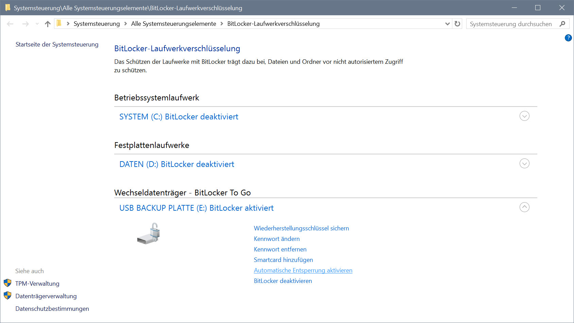Select BitLocker-Laufwerkverschlüsselung breadcrumb item

coord(274,24)
